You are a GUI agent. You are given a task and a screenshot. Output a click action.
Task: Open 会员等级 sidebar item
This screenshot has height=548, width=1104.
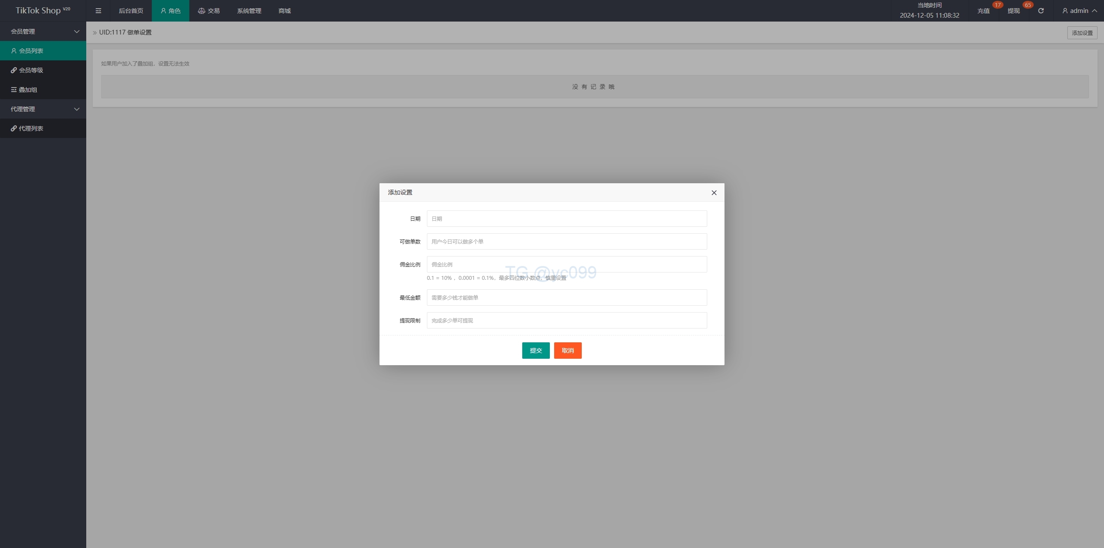(31, 70)
